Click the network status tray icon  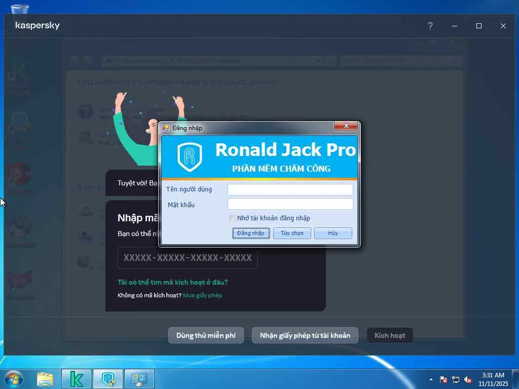click(456, 379)
